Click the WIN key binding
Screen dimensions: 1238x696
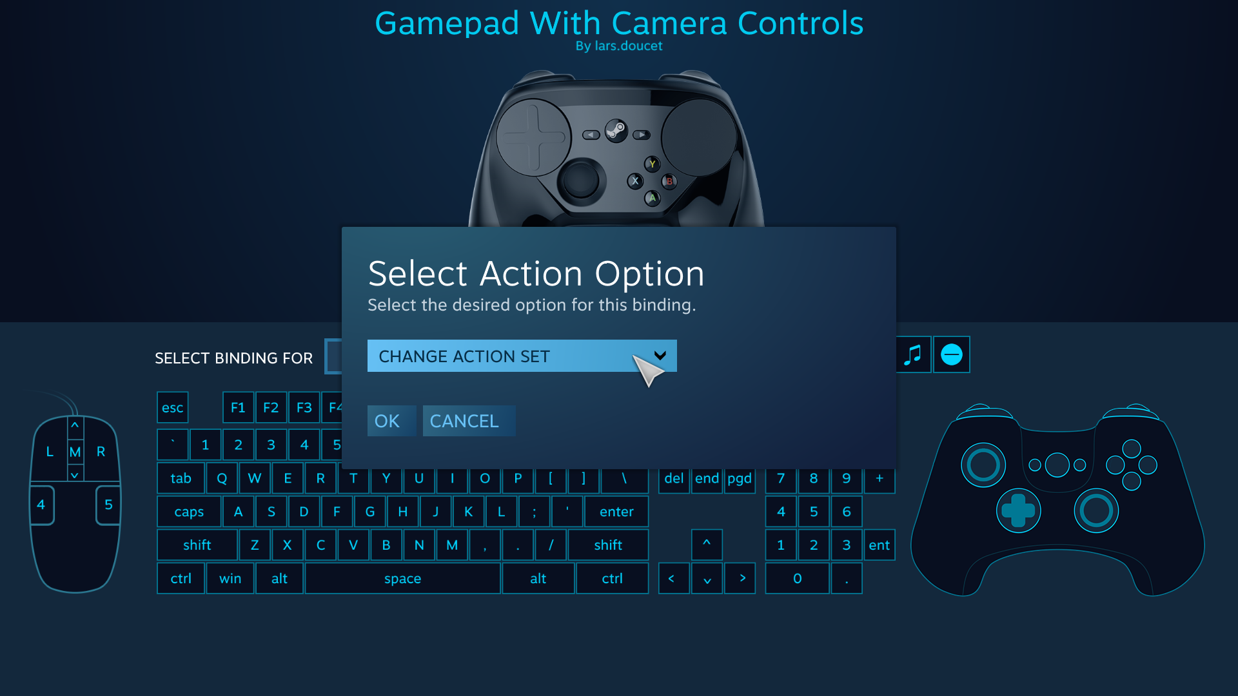click(x=230, y=578)
